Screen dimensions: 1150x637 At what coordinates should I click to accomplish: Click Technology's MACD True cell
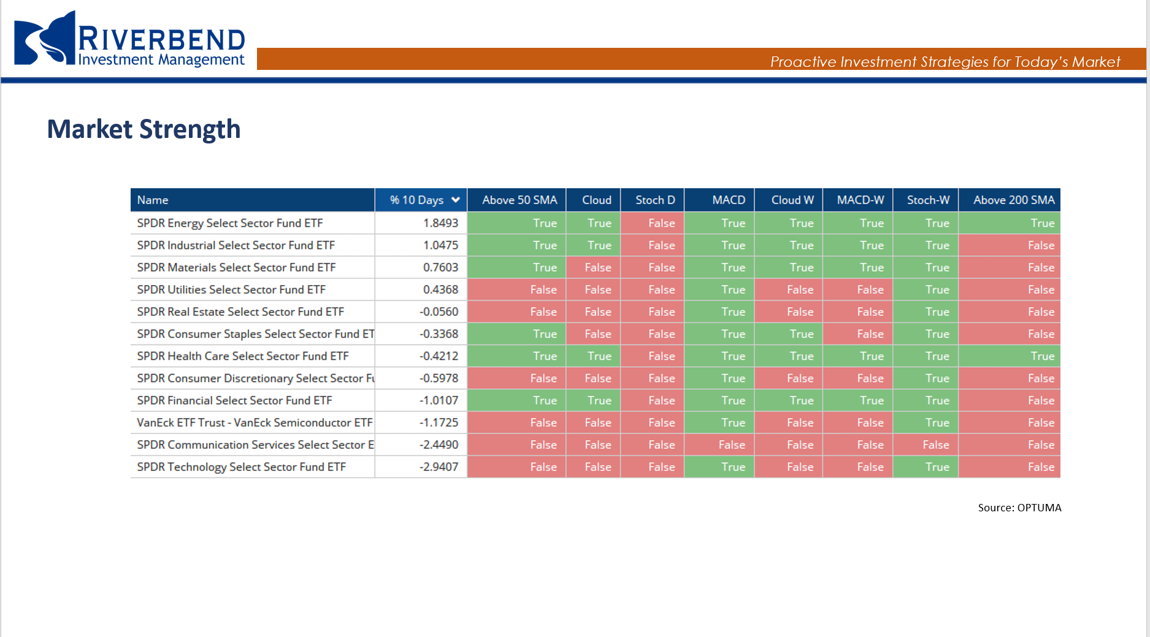pyautogui.click(x=719, y=467)
